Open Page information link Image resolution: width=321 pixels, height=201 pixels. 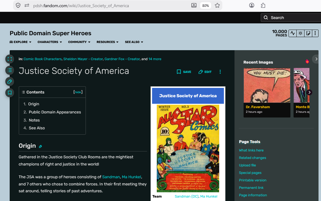(253, 195)
